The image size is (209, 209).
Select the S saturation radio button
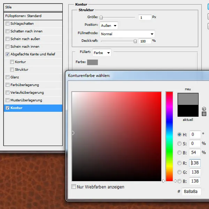tap(179, 144)
